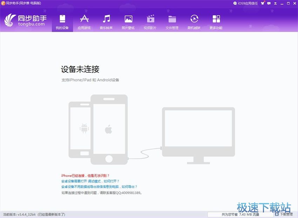Click the 同步助手 tongbu.com logo
This screenshot has width=298, height=218.
tap(26, 20)
